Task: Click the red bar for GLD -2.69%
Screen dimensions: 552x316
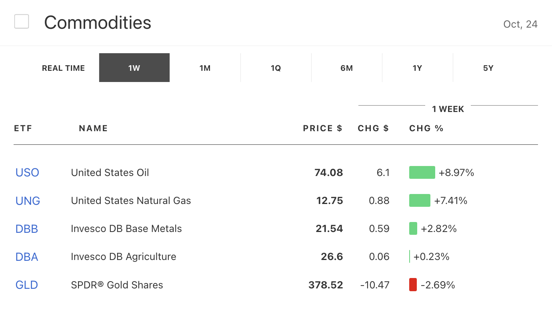Action: [413, 285]
